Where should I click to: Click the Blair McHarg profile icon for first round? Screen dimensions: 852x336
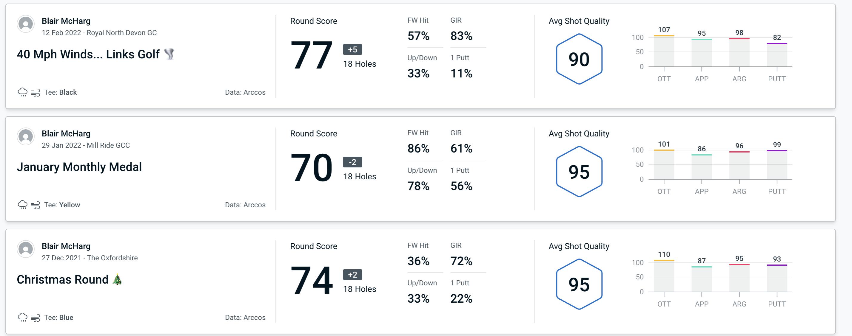(x=25, y=23)
